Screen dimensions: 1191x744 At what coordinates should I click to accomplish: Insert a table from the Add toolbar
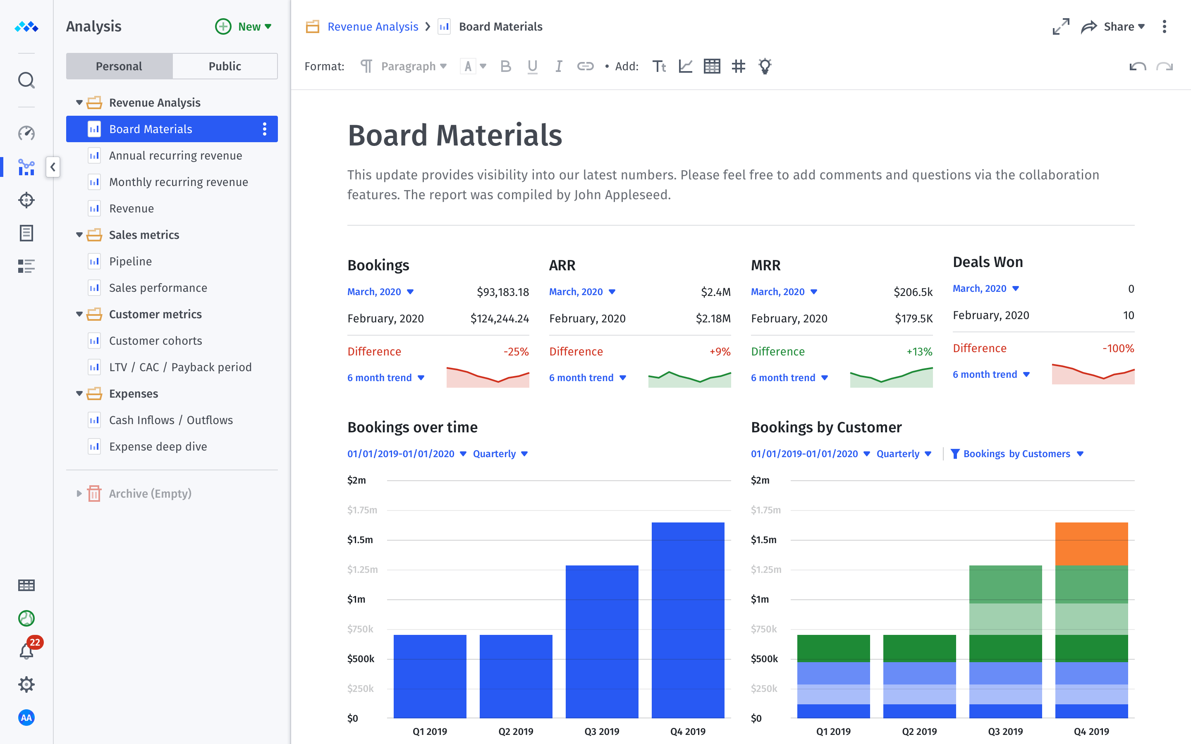click(712, 66)
